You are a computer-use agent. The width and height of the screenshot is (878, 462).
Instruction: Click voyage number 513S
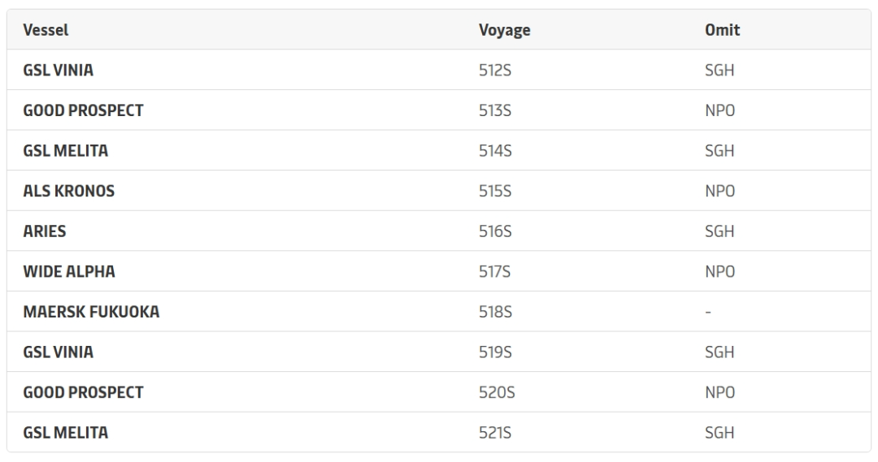click(x=494, y=110)
